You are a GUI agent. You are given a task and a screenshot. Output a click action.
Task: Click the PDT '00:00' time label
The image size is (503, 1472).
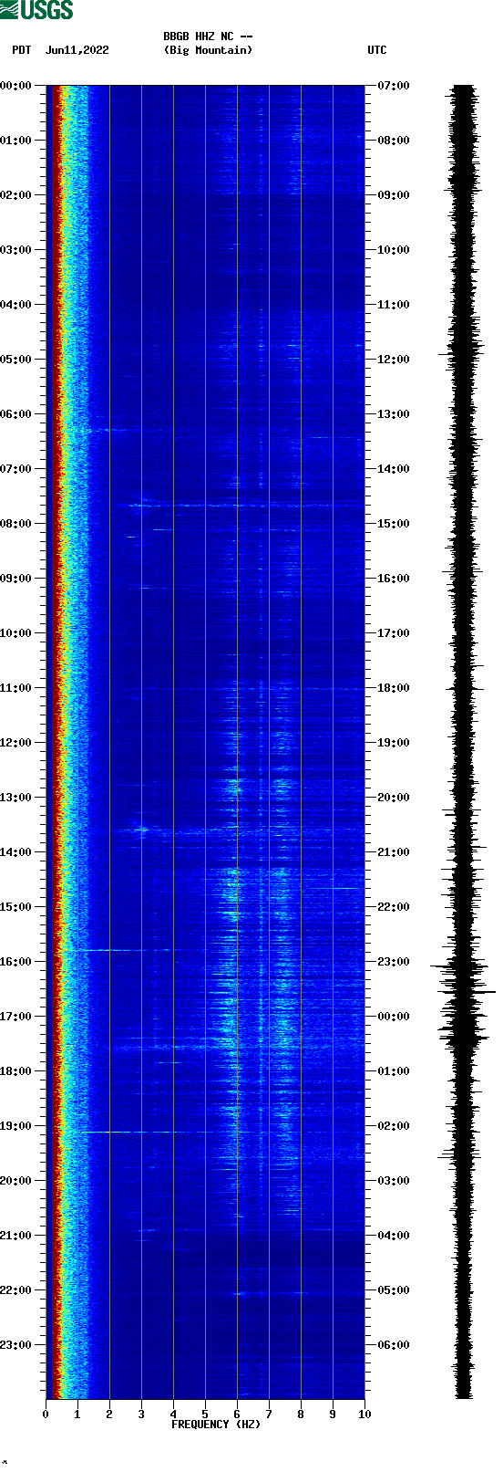click(16, 86)
